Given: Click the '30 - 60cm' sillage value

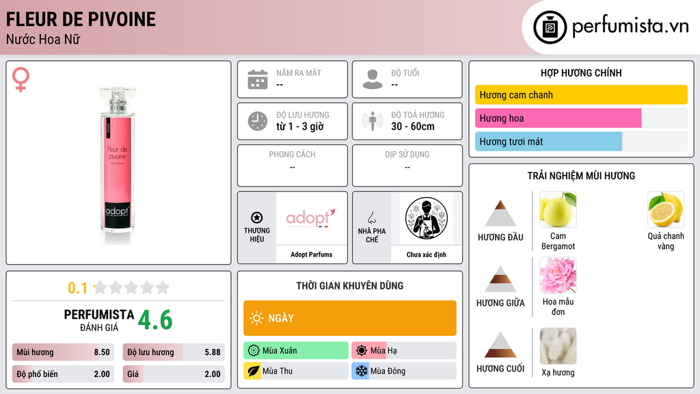Looking at the screenshot, I should pos(413,127).
